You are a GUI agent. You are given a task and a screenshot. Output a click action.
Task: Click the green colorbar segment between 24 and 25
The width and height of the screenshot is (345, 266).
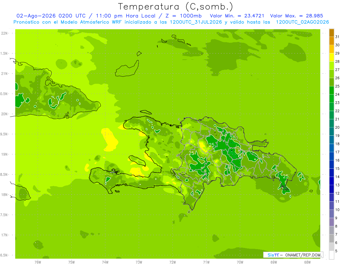331,90
